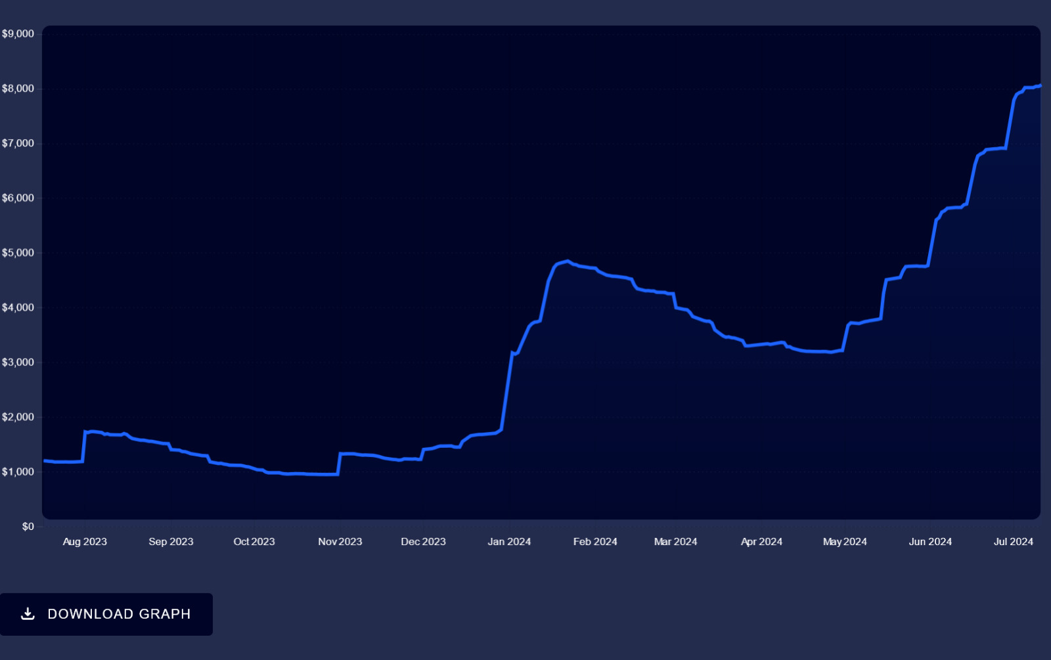Click the May 2024 axis label
The image size is (1051, 660).
845,542
